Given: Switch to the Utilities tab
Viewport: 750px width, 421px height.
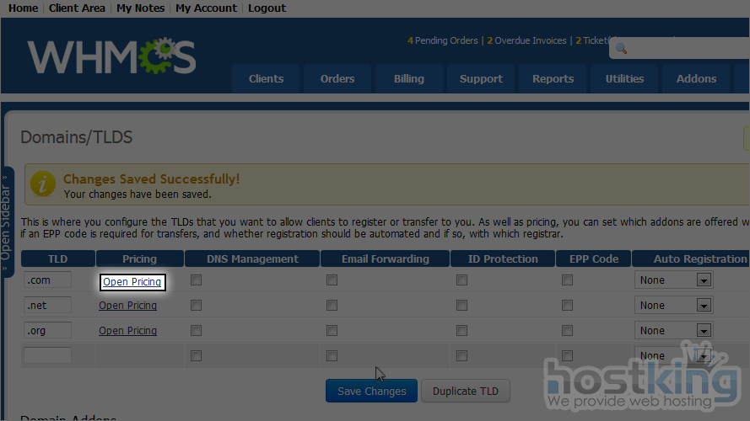Looking at the screenshot, I should [624, 78].
